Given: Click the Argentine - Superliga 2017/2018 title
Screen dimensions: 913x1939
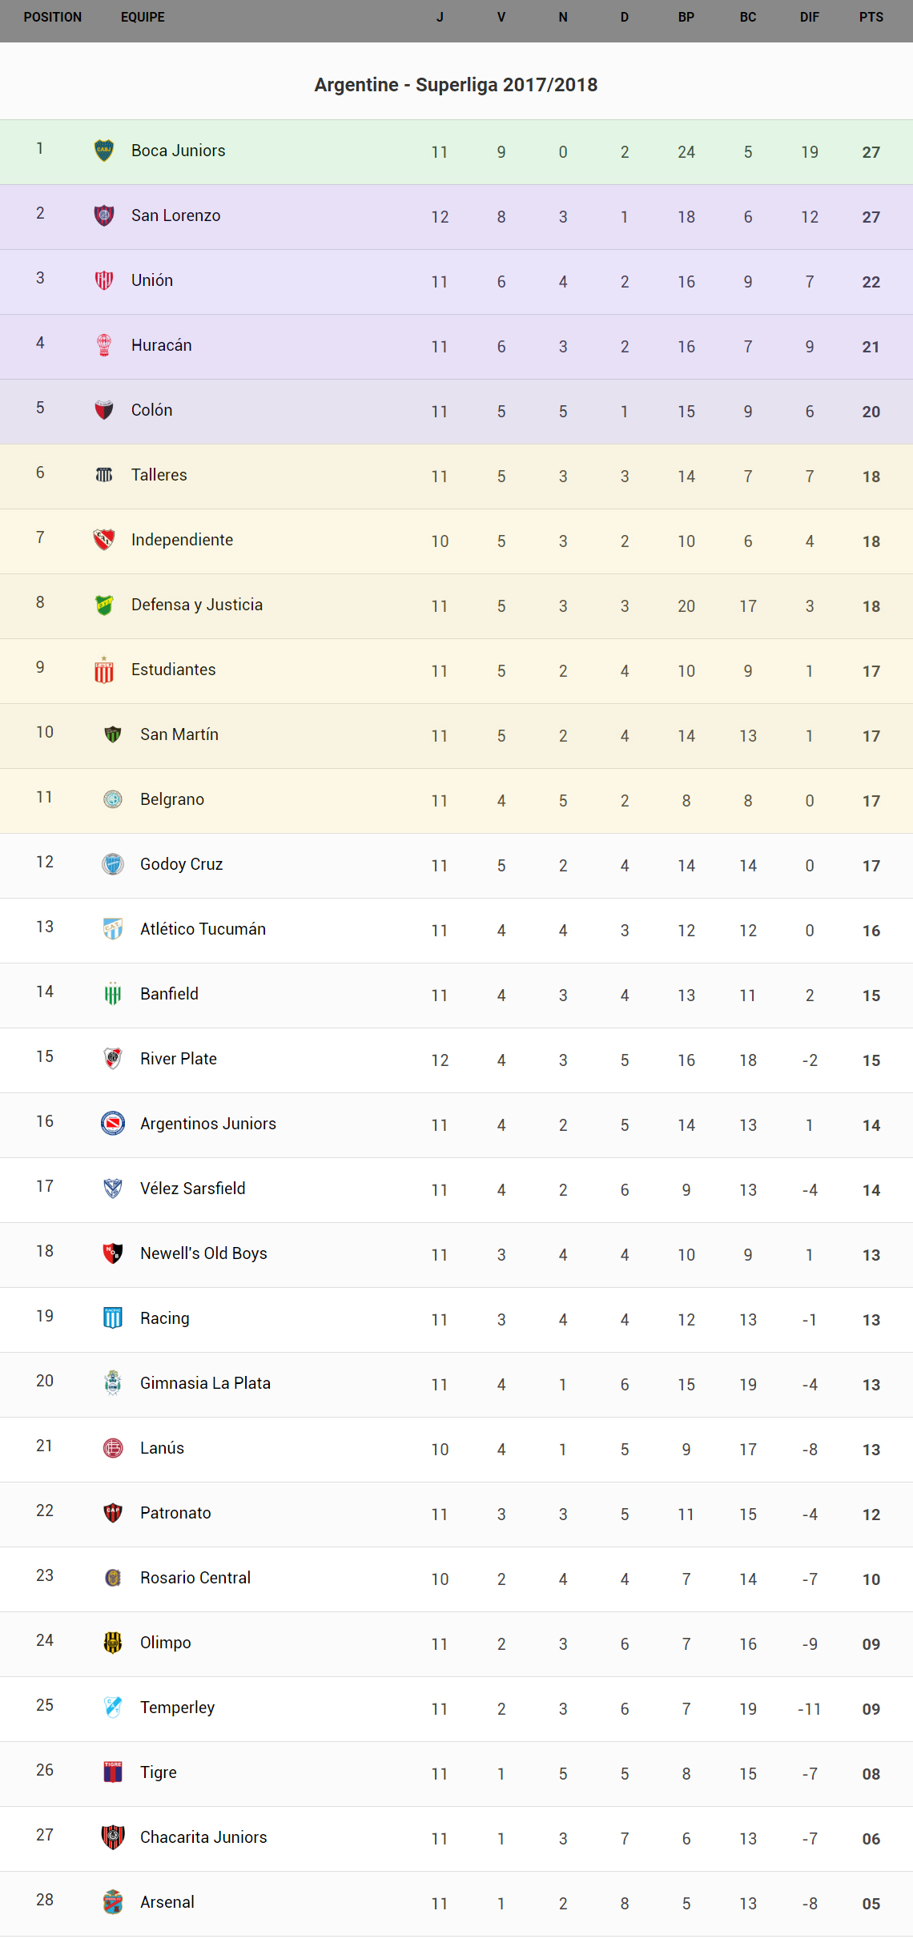Looking at the screenshot, I should click(456, 85).
